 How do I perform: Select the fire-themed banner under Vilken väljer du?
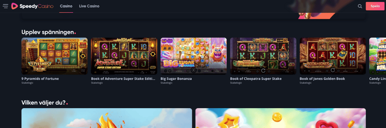[107, 118]
